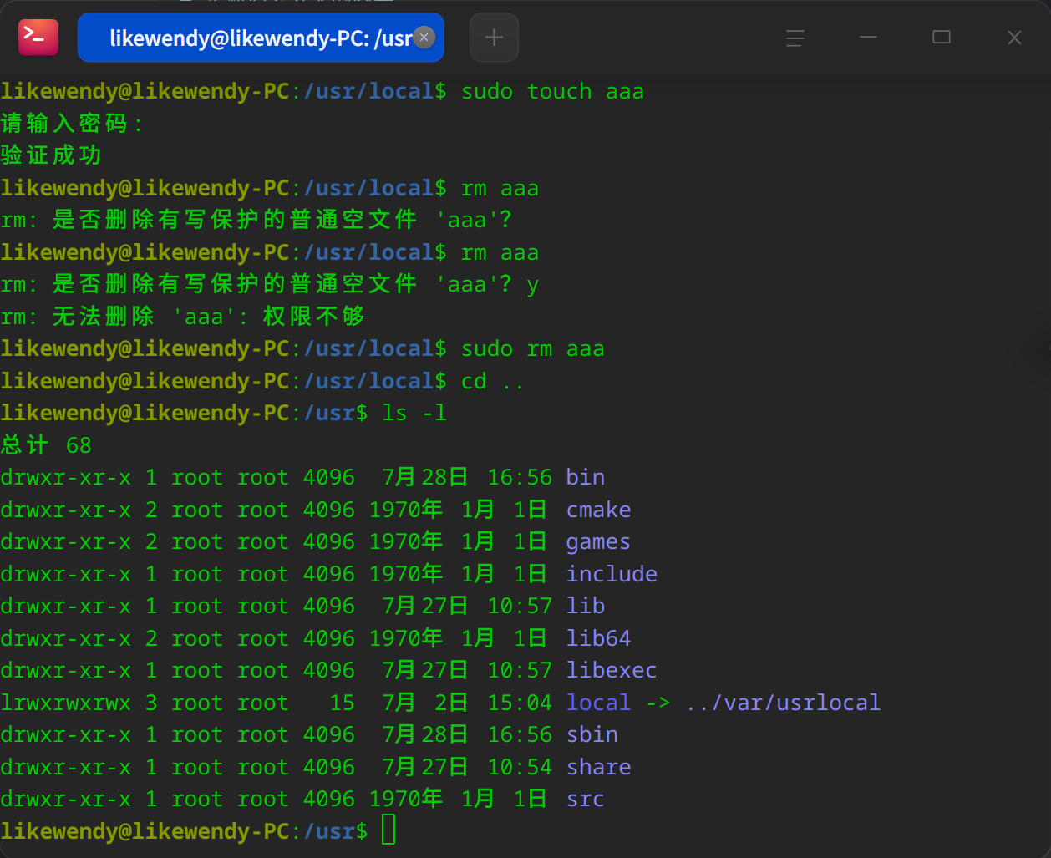This screenshot has width=1051, height=858.
Task: Click the '16:56' timestamp on bin row
Action: (x=520, y=477)
